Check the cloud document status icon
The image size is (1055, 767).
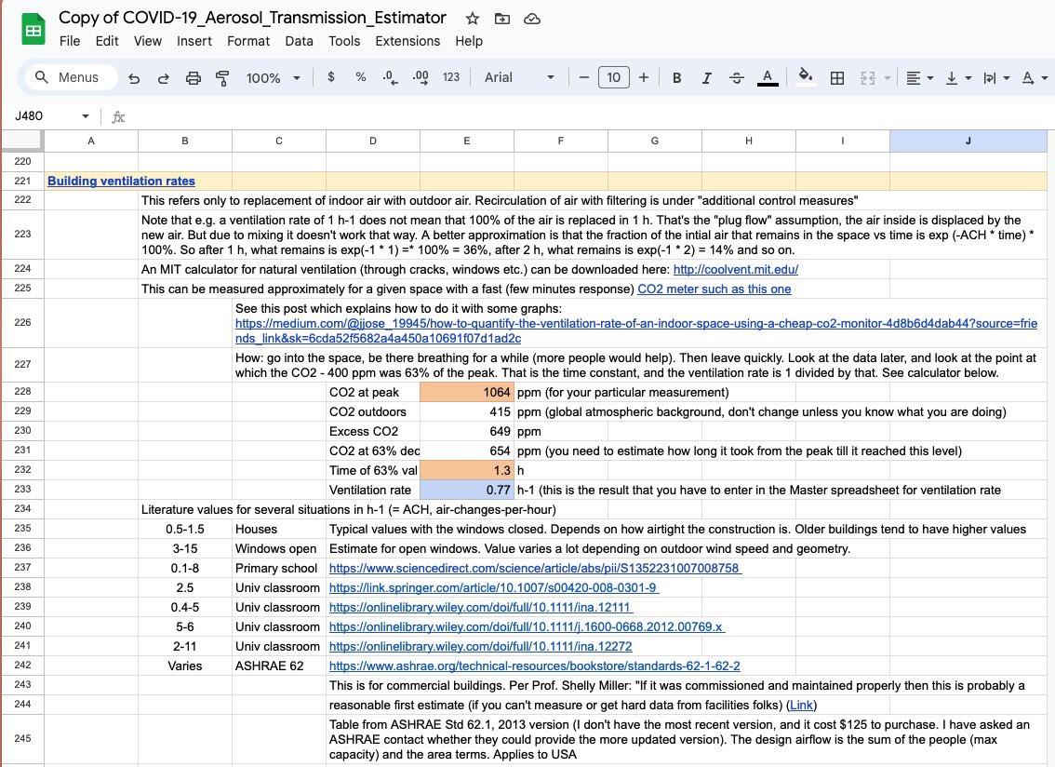point(531,19)
